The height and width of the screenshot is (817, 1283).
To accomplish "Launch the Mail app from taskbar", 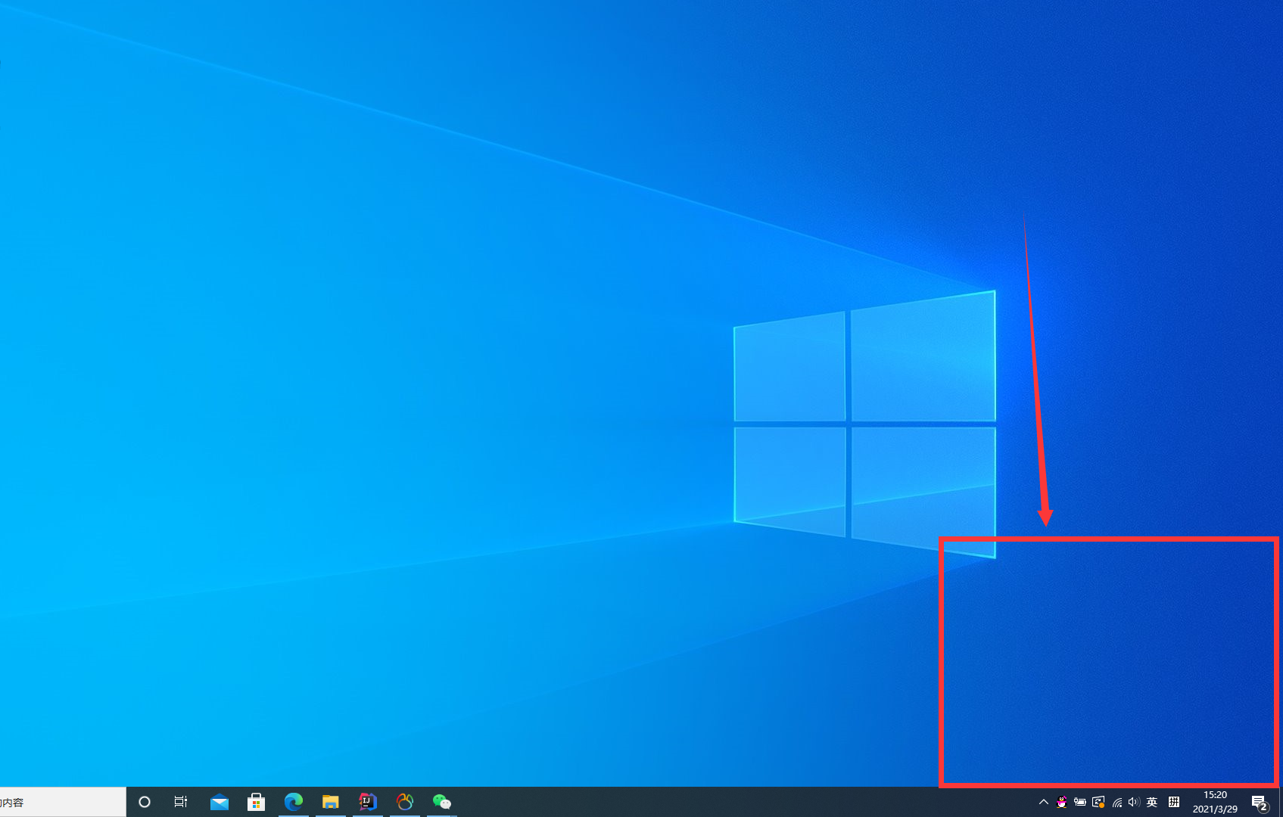I will (220, 802).
